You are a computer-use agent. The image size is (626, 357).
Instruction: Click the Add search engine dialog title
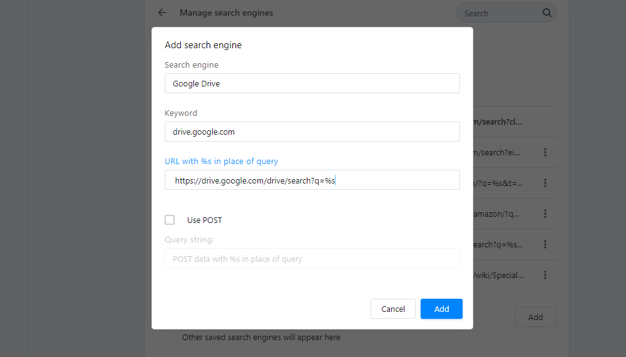click(203, 45)
